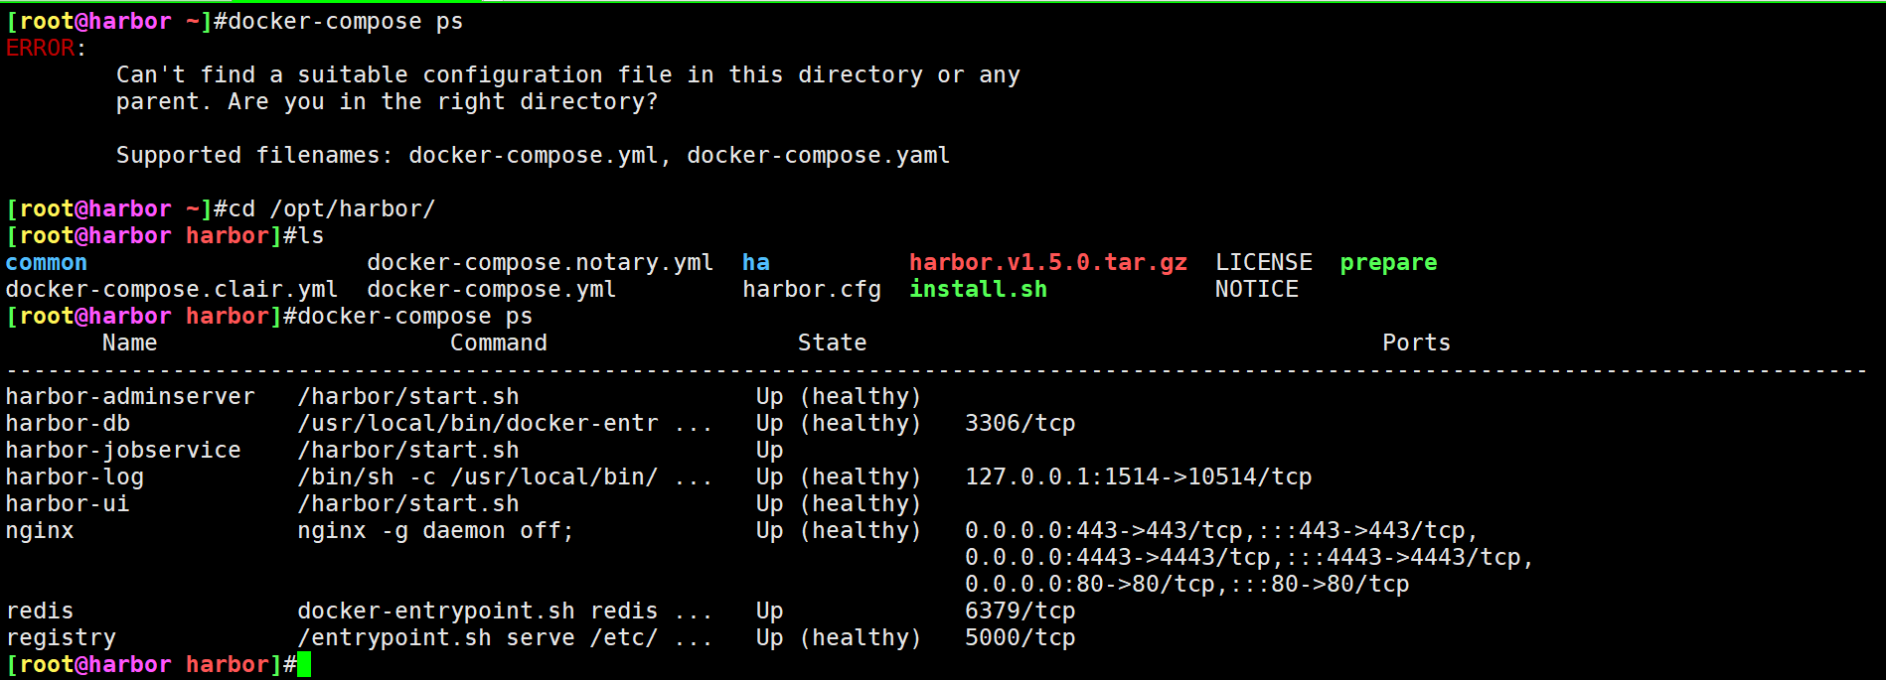
Task: Click the 'State' column header
Action: (x=833, y=342)
